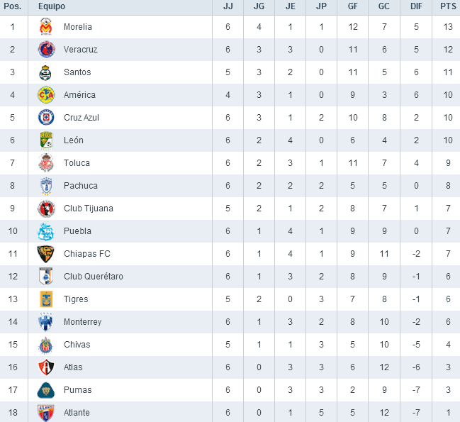Click the PTS column header
Image resolution: width=460 pixels, height=422 pixels.
[447, 6]
